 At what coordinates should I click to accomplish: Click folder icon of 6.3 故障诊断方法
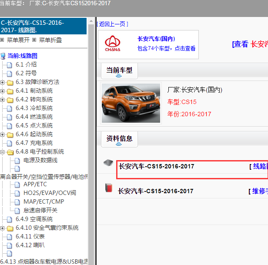10,82
